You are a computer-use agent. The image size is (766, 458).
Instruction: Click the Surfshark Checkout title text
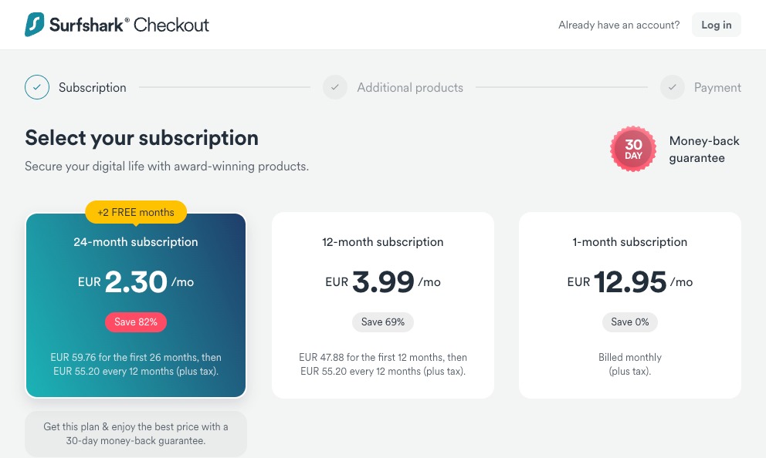click(x=130, y=25)
